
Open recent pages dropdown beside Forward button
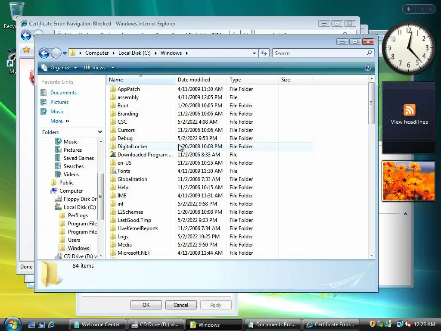point(65,53)
